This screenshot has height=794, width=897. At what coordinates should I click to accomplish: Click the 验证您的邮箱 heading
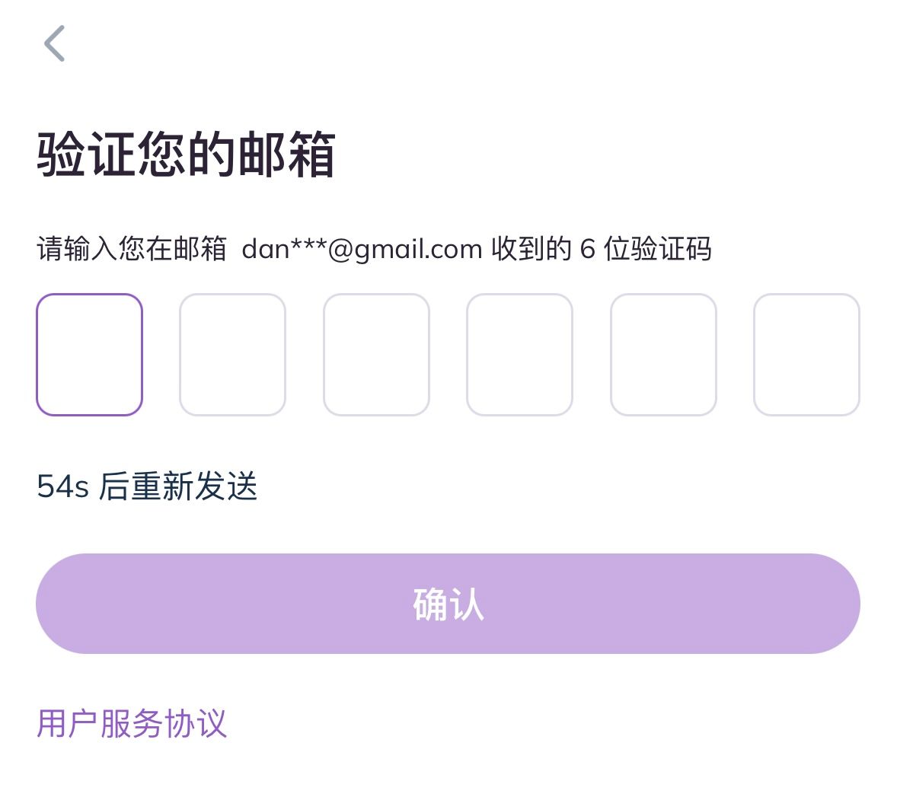click(186, 155)
